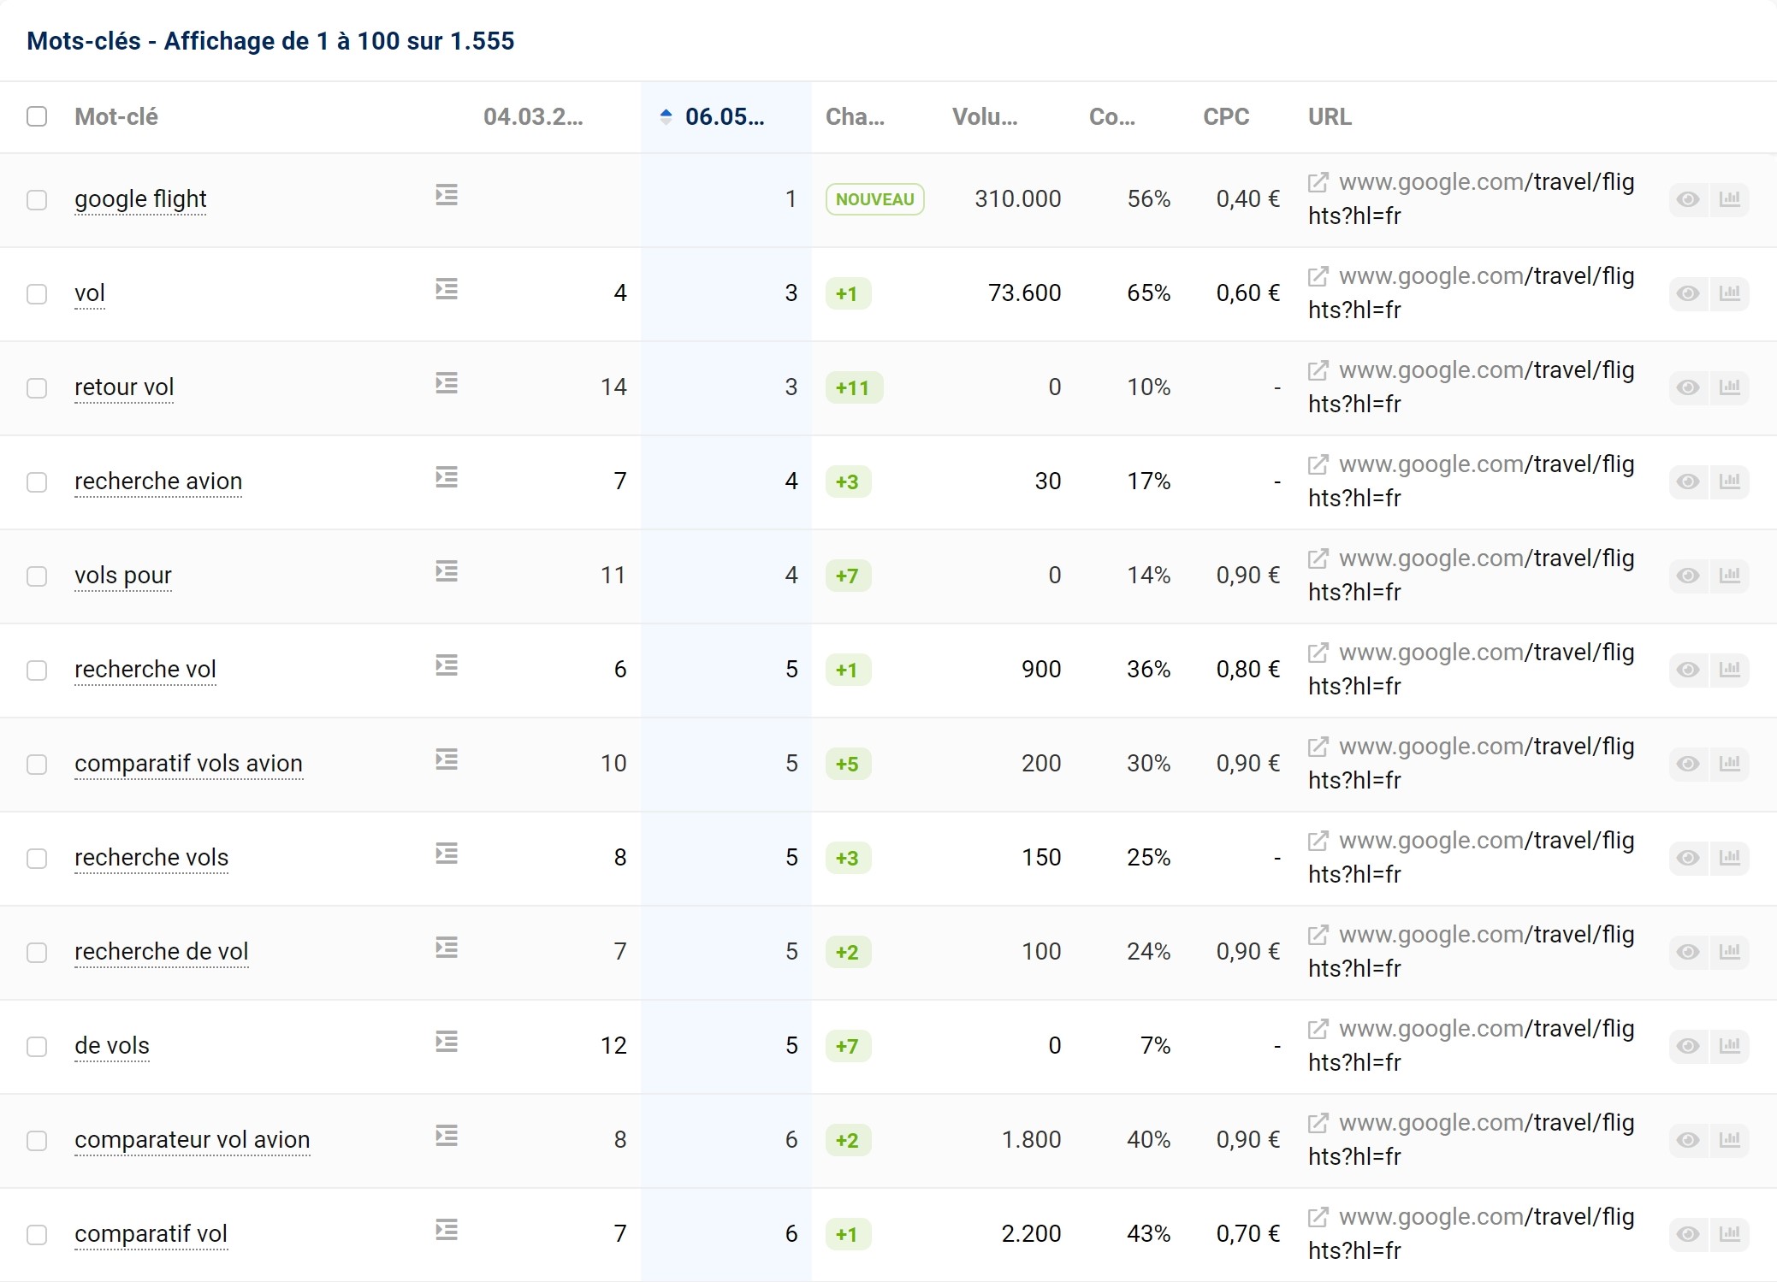This screenshot has height=1282, width=1777.
Task: Sort by the 06.05 date column
Action: (x=725, y=117)
